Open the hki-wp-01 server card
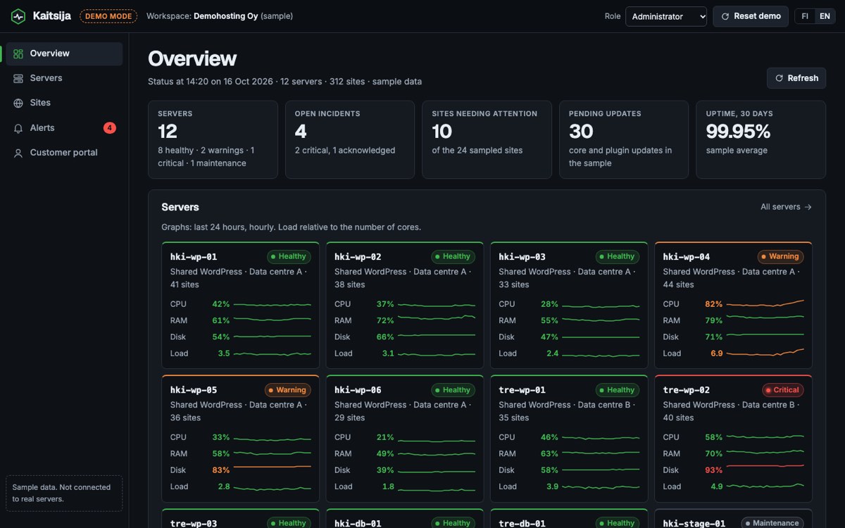Screen dimensions: 845x528 tap(240, 306)
